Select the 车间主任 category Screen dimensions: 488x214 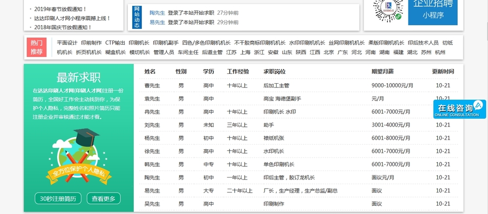point(188,52)
